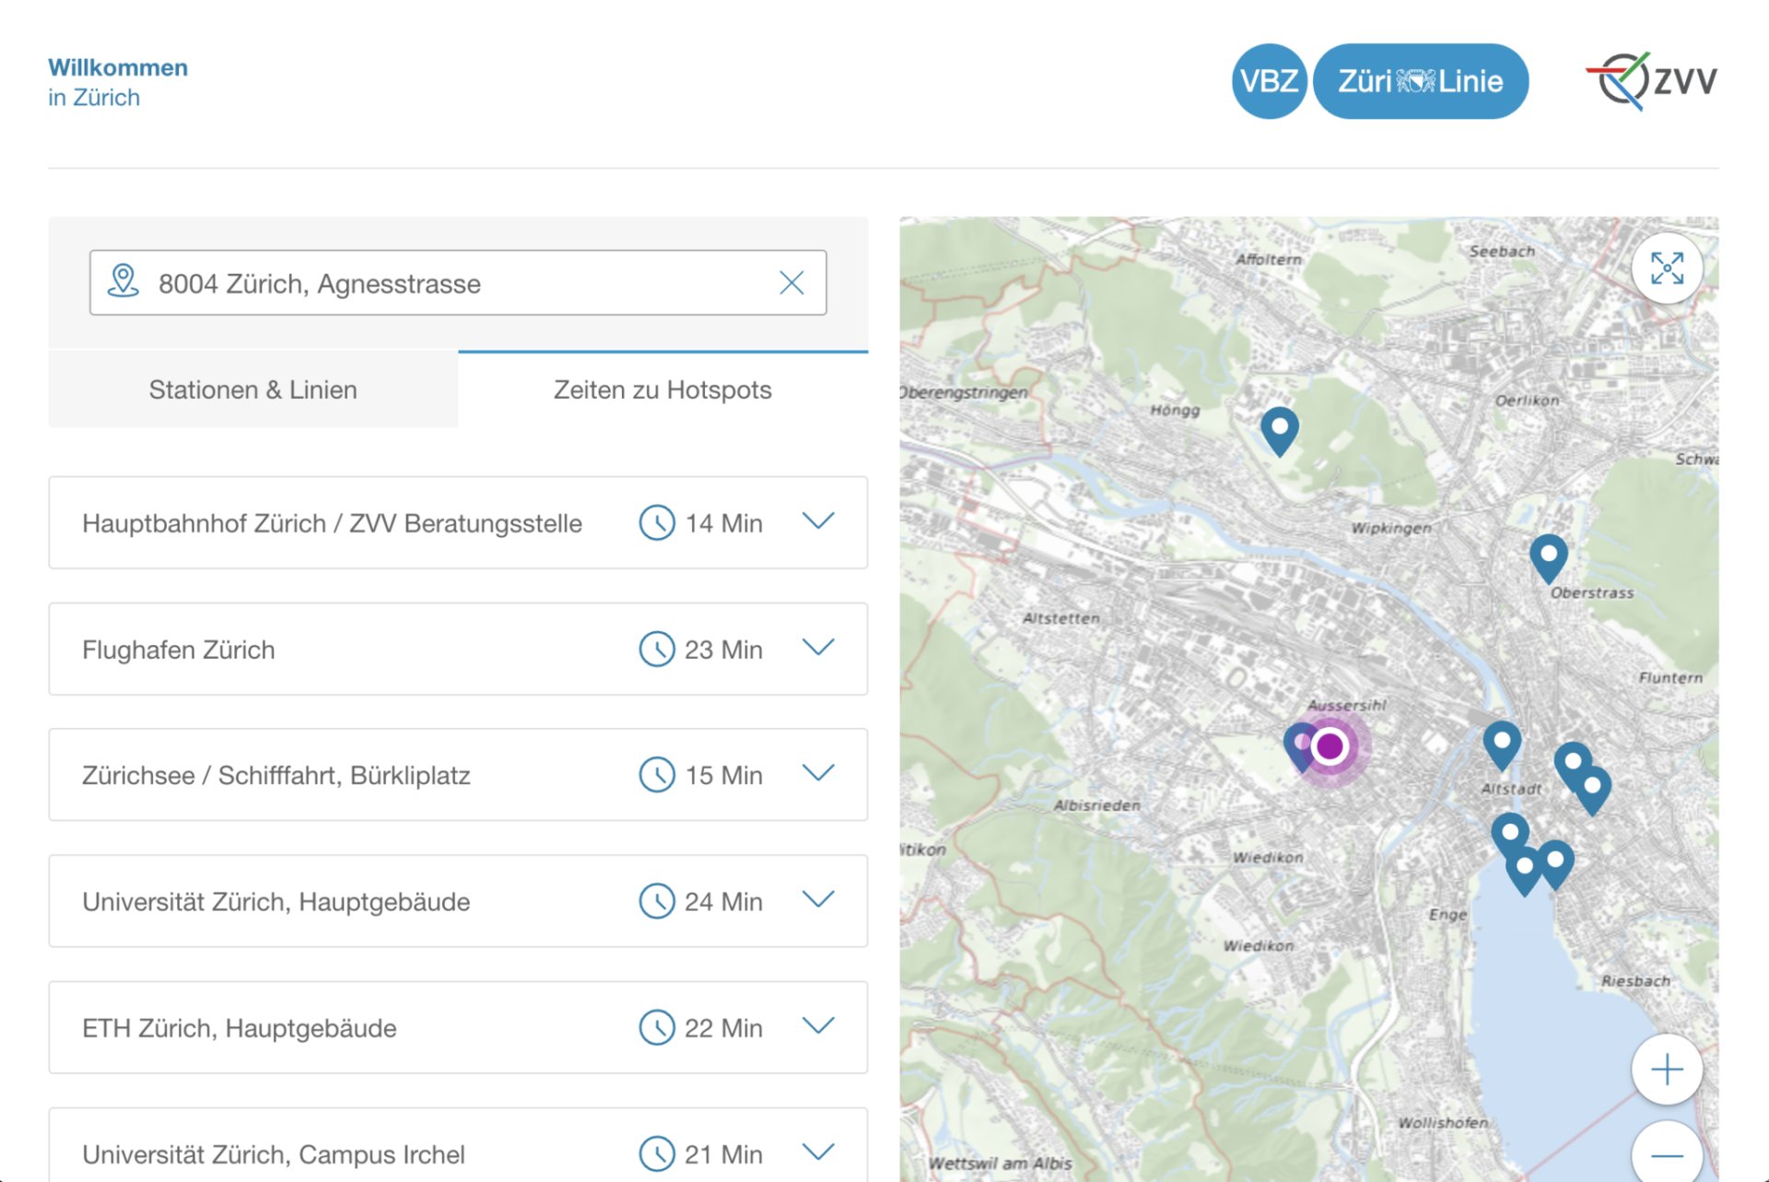Clear the address search with the X icon
This screenshot has height=1182, width=1769.
(x=791, y=283)
